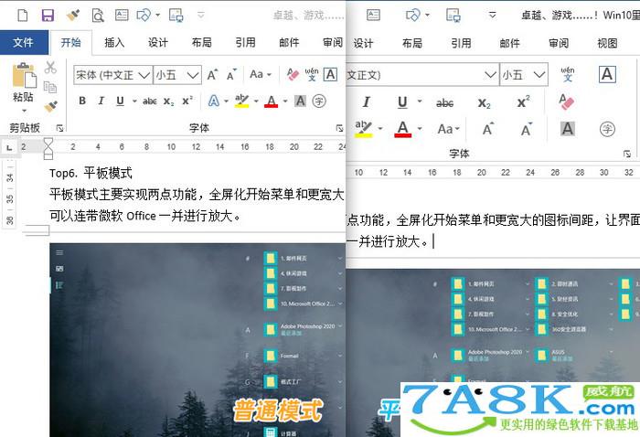The width and height of the screenshot is (640, 437).
Task: Select the 普通模式 screenshot image in left document
Action: click(197, 339)
